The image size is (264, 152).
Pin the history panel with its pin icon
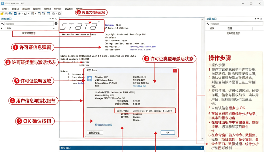point(53,19)
